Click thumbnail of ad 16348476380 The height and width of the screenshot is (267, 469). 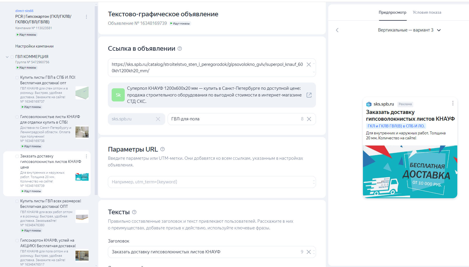pyautogui.click(x=82, y=217)
